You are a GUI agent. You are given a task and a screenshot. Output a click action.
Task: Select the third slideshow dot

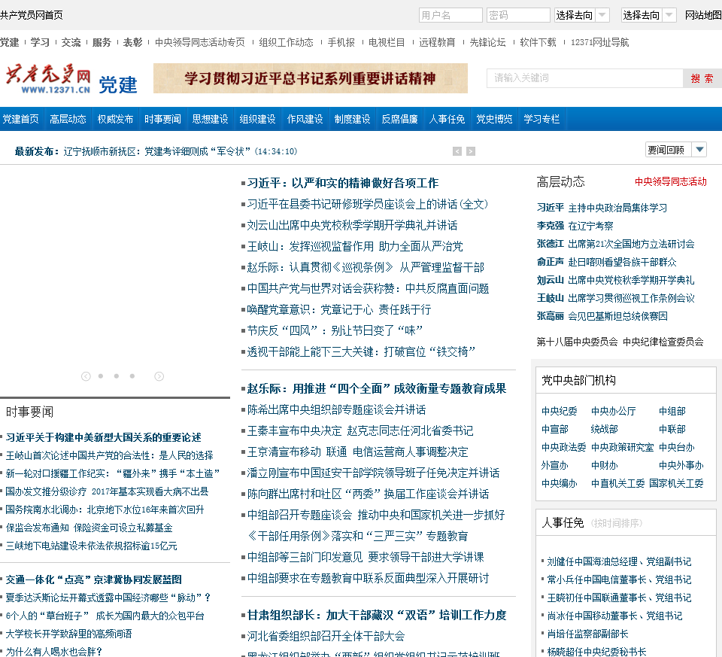pos(132,376)
